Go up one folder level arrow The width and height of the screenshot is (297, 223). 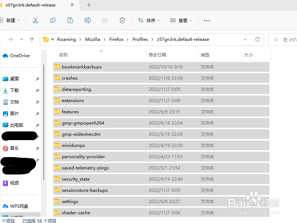pyautogui.click(x=32, y=39)
